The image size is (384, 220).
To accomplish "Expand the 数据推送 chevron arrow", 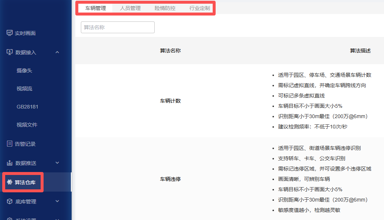I will [57, 163].
